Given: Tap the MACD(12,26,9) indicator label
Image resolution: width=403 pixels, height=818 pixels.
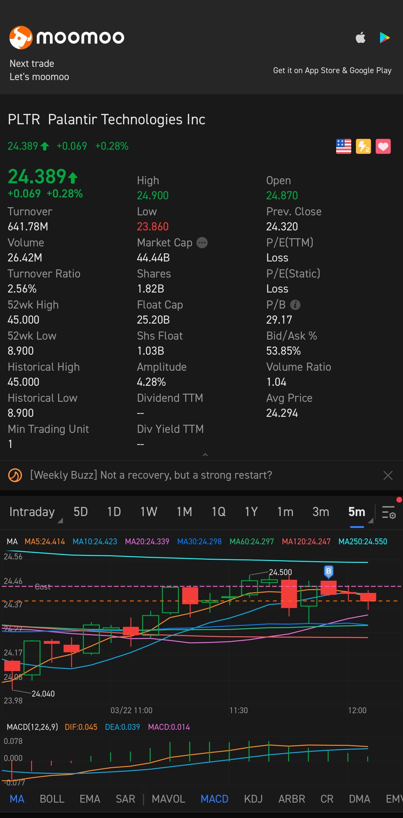Looking at the screenshot, I should click(x=32, y=727).
